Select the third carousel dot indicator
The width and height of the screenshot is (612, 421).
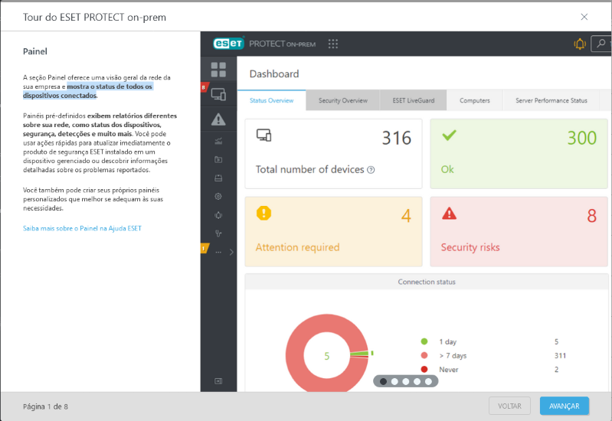[405, 381]
